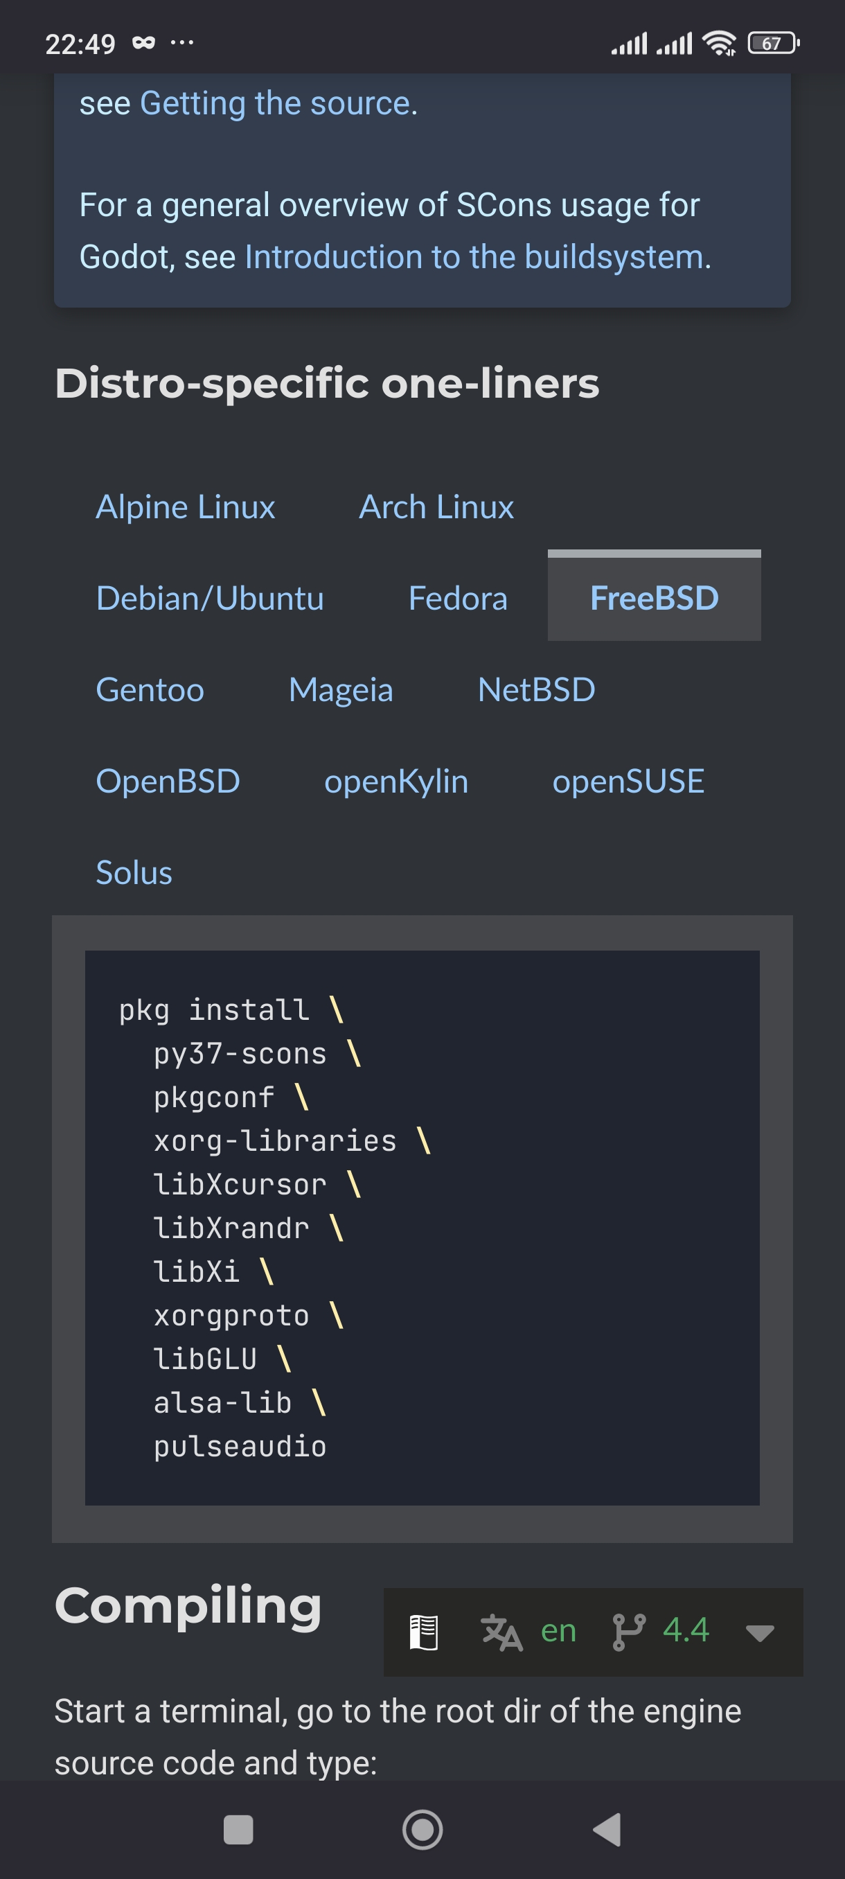
Task: Tap the recent apps square button
Action: [x=238, y=1829]
